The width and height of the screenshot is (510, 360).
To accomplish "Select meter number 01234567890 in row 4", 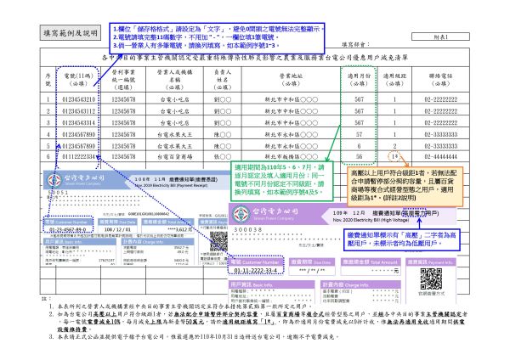I will coord(79,134).
